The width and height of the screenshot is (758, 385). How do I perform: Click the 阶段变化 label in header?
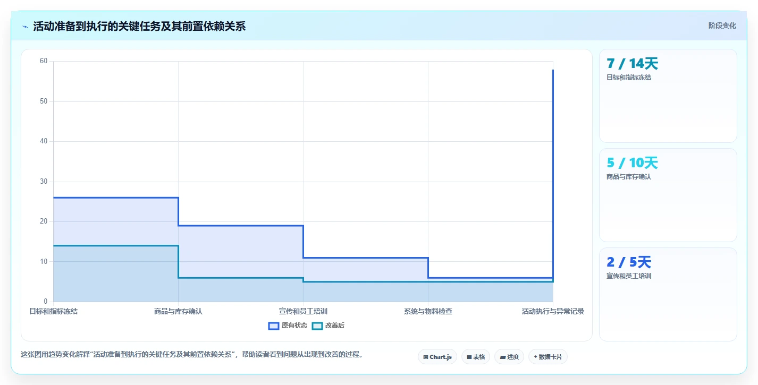click(x=722, y=25)
